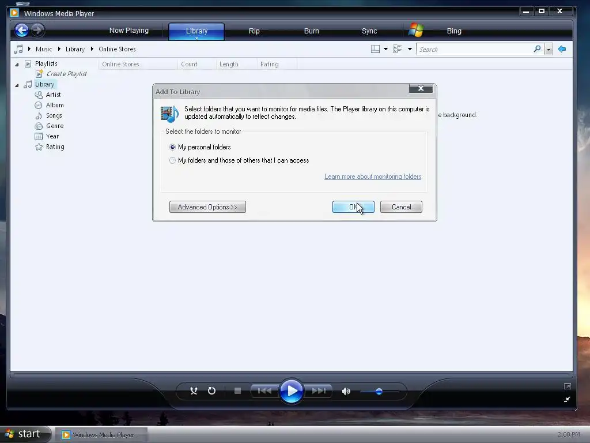Click the search magnifier icon

(x=538, y=49)
